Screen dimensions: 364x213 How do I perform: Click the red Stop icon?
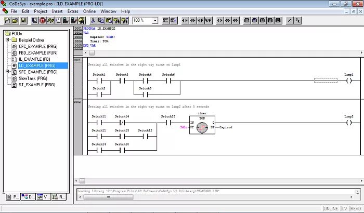coord(43,20)
